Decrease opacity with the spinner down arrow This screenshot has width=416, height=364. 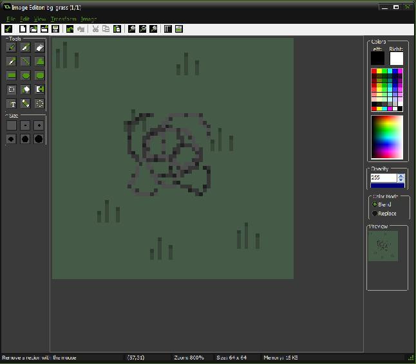(401, 179)
